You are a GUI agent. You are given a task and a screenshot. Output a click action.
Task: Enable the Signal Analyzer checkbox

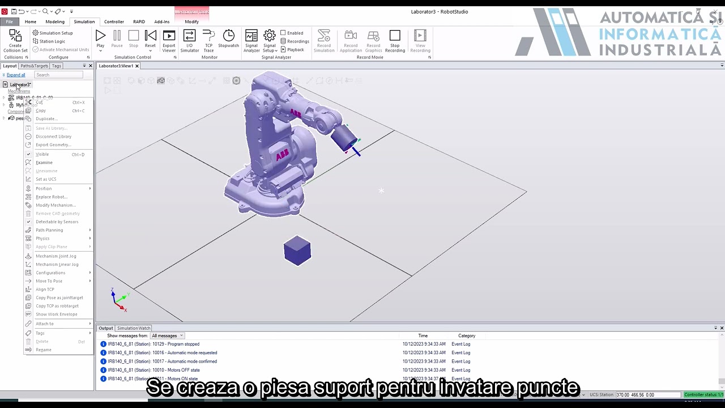(x=283, y=33)
